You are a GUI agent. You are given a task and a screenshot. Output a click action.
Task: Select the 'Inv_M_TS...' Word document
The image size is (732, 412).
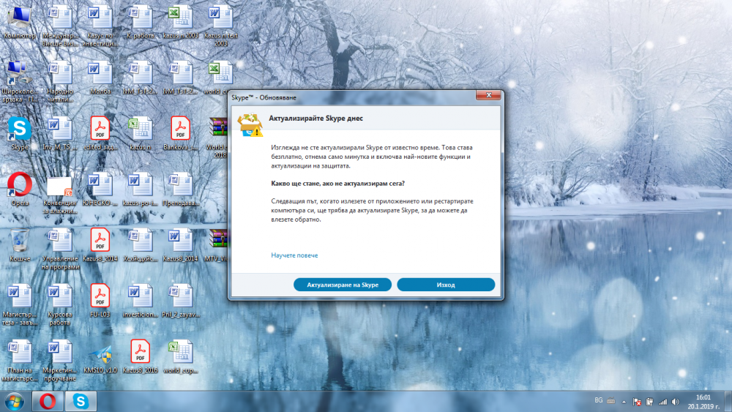click(60, 134)
